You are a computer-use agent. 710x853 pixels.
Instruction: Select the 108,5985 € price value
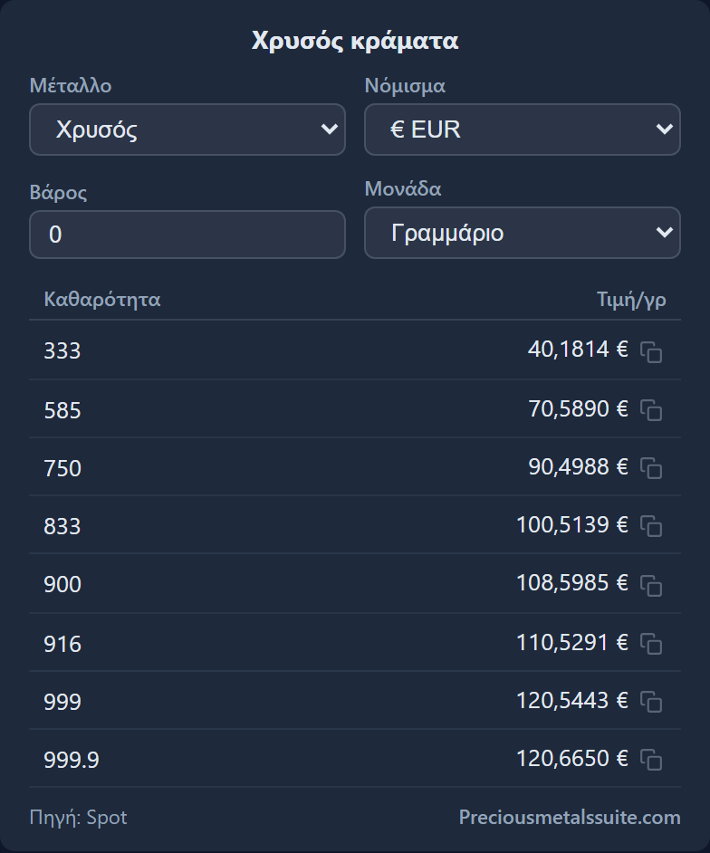(571, 582)
